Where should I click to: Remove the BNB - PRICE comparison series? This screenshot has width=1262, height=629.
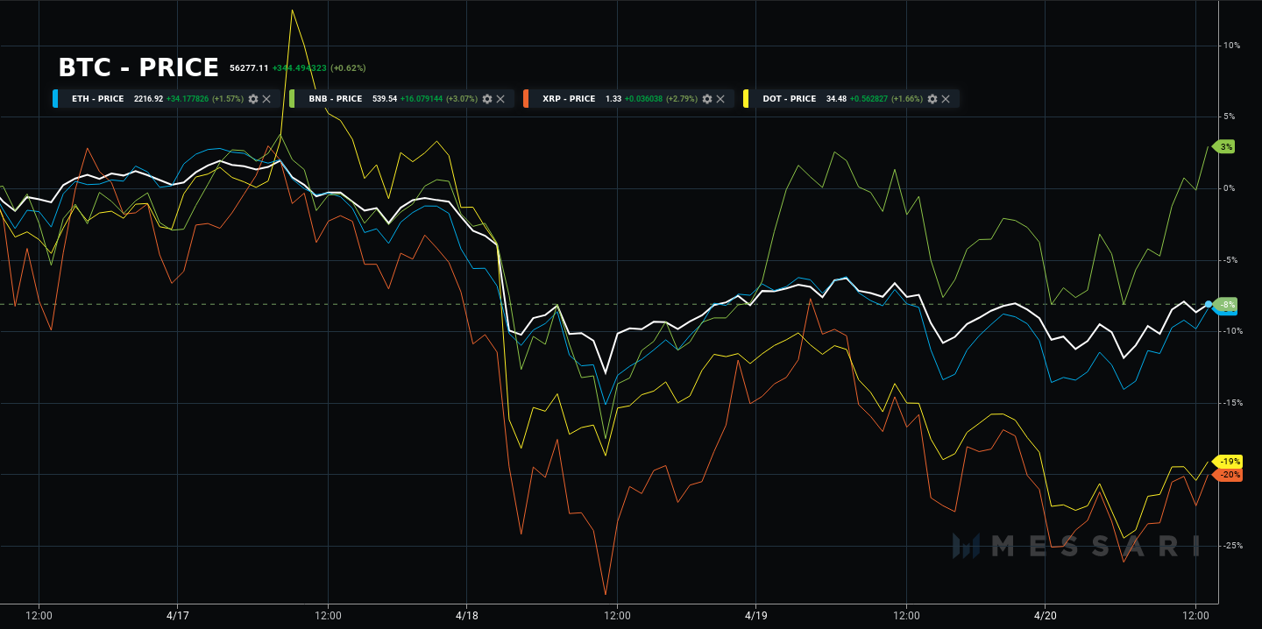click(x=500, y=99)
